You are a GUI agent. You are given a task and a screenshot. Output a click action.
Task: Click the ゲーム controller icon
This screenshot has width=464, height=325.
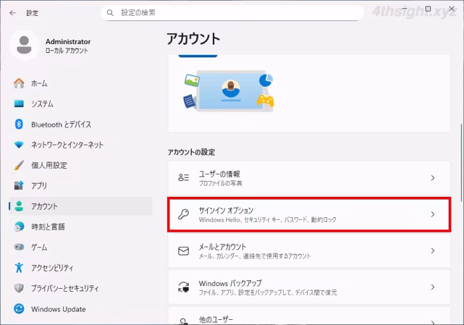tap(19, 247)
